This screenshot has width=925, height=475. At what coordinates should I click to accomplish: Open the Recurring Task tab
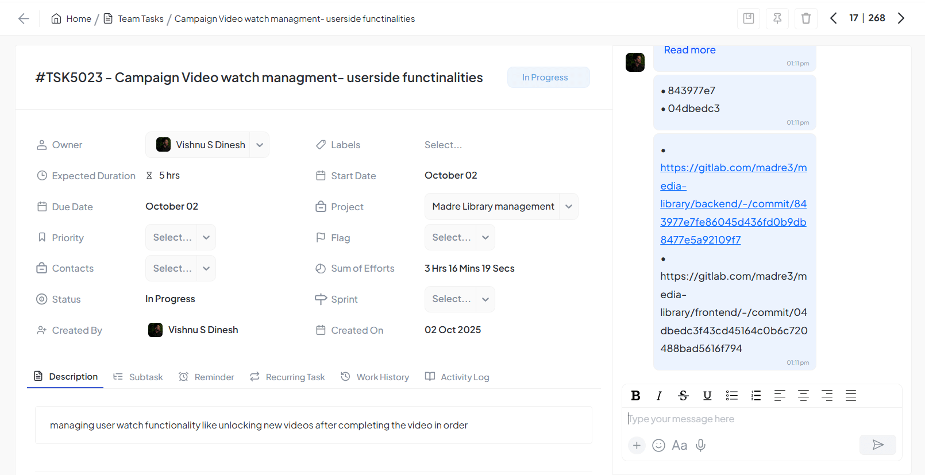coord(287,377)
